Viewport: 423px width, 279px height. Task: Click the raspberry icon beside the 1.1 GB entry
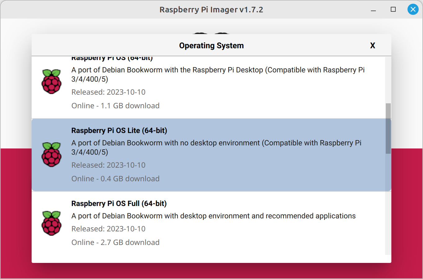[x=51, y=82]
